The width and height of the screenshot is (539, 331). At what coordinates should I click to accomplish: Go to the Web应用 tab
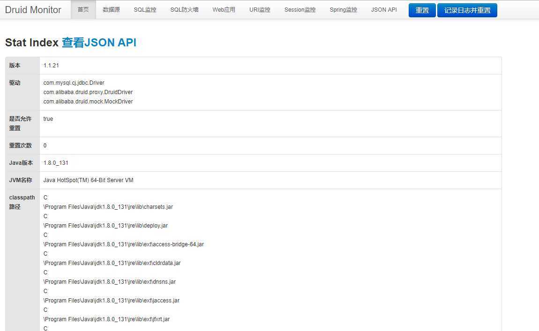[x=224, y=10]
